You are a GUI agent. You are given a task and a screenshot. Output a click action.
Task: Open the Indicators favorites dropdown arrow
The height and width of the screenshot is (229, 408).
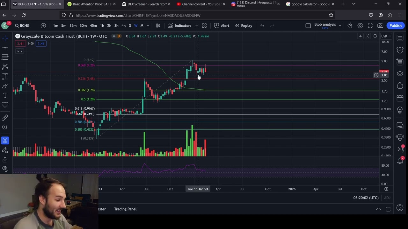[x=196, y=26]
